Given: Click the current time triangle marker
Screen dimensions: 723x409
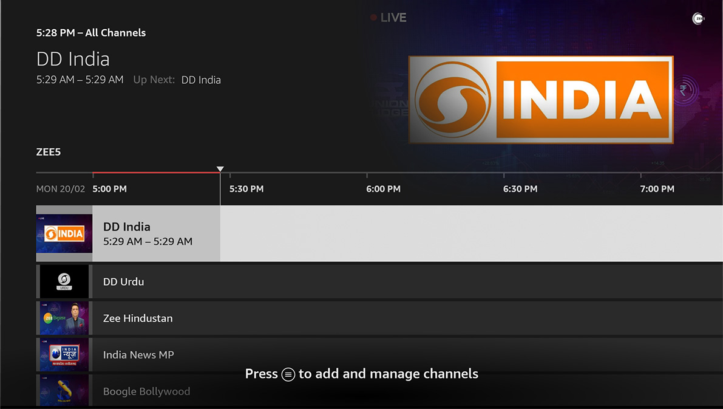Looking at the screenshot, I should point(220,169).
